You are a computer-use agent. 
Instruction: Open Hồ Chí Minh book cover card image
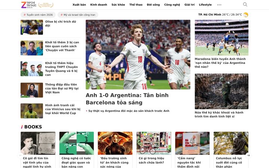(x=192, y=143)
